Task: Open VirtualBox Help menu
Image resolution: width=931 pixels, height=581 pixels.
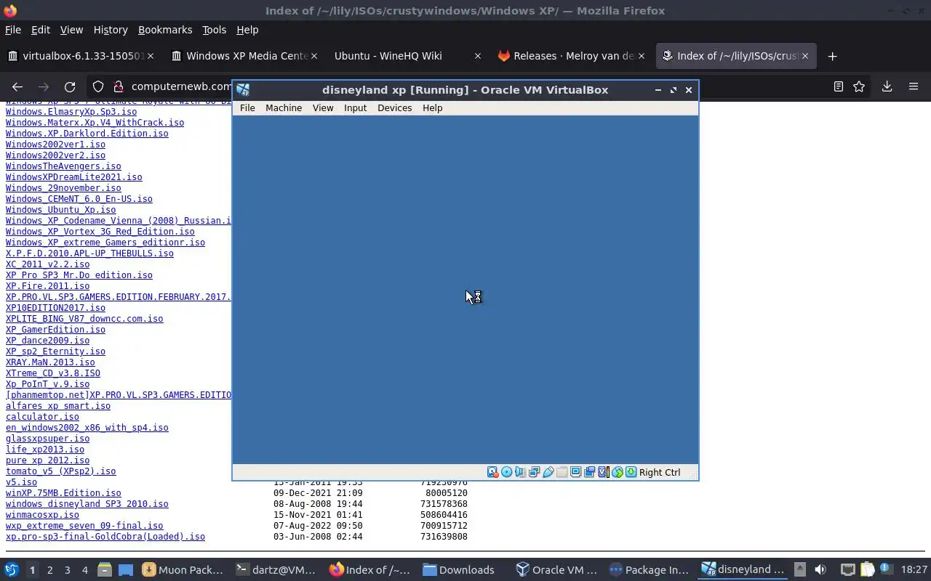Action: 432,107
